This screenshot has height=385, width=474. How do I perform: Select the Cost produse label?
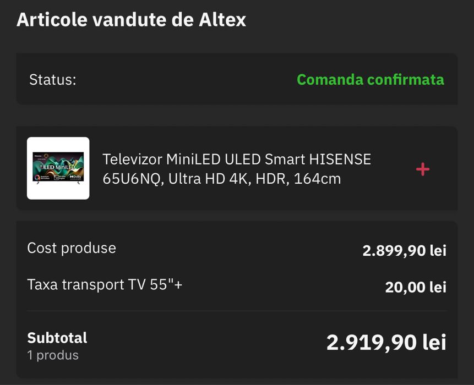pyautogui.click(x=72, y=248)
